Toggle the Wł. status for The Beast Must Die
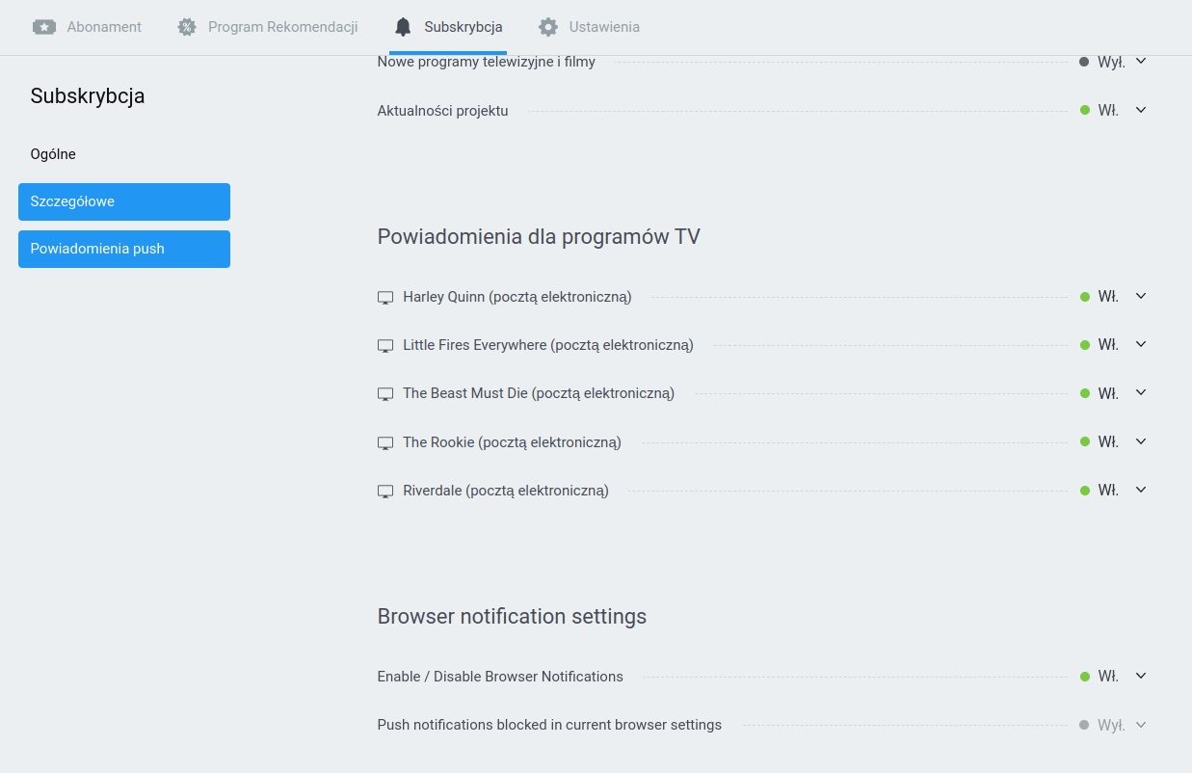Image resolution: width=1192 pixels, height=773 pixels. pyautogui.click(x=1099, y=393)
